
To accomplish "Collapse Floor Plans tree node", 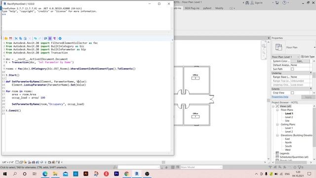I will tap(277, 110).
